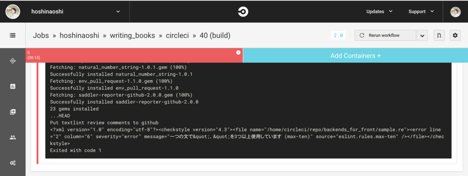Click 'Put textlint review comments to github' line
This screenshot has height=176, width=468.
pos(104,123)
